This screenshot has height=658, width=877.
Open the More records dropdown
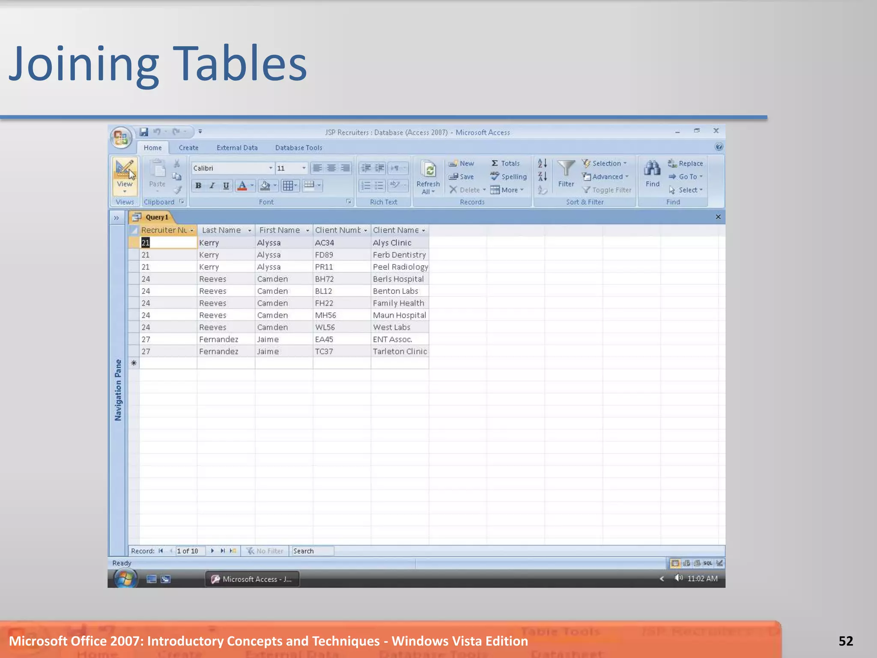[507, 190]
